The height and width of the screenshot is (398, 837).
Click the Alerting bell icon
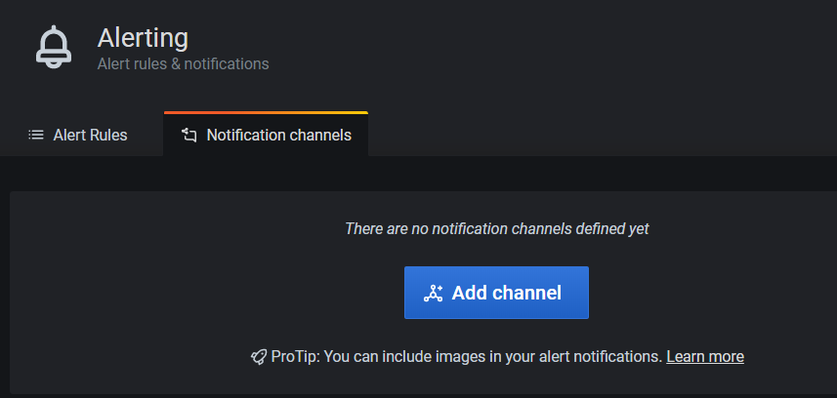pyautogui.click(x=54, y=48)
